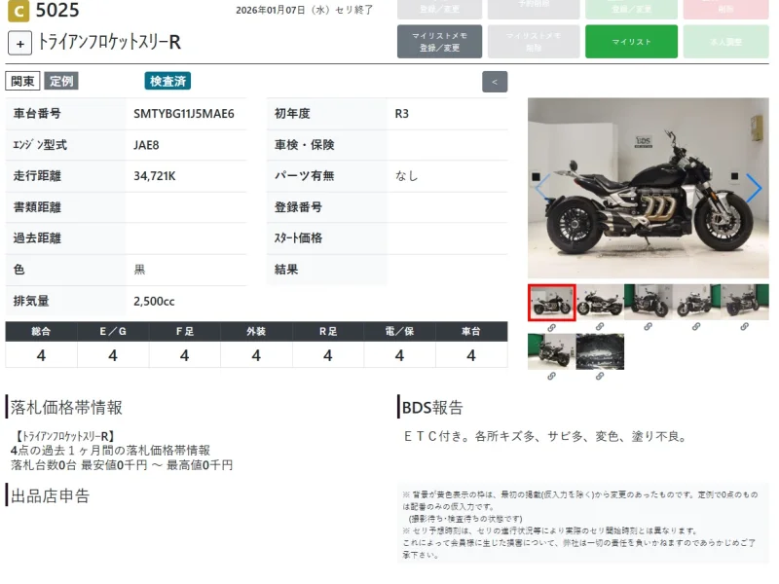
Task: Select the first red-bordered motorcycle thumbnail
Action: pos(551,303)
